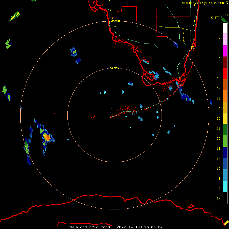
Task: Click the orange-core storm echo southwest of radar
Action: pyautogui.click(x=47, y=137)
